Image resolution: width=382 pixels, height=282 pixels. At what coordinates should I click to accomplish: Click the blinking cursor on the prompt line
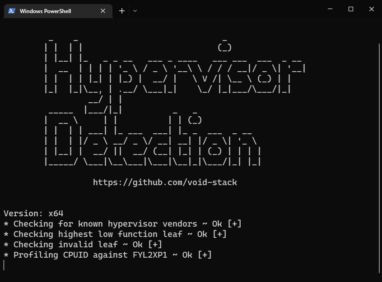(4, 265)
